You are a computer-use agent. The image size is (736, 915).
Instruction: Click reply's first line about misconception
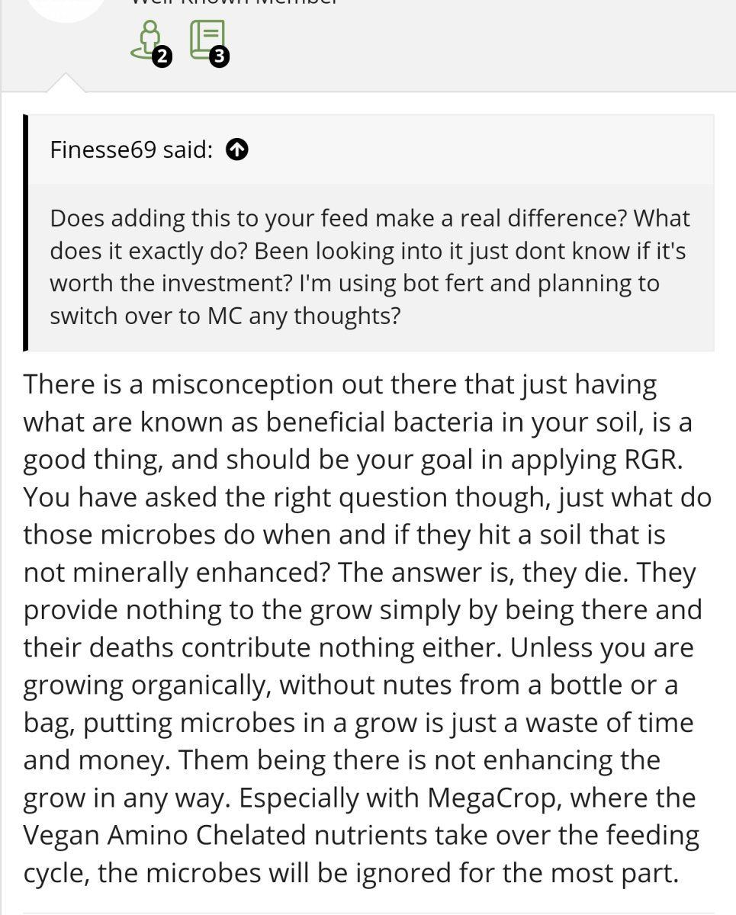click(x=340, y=384)
